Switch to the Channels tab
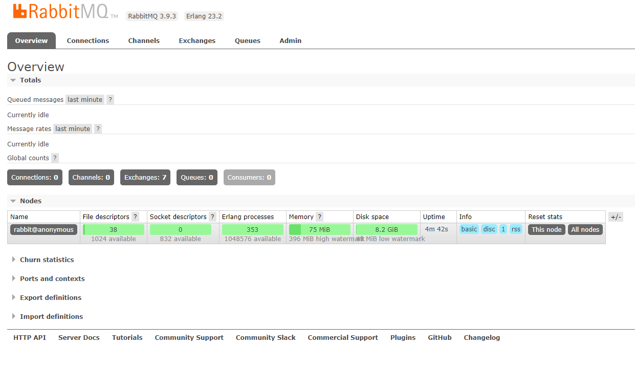The height and width of the screenshot is (367, 635). click(x=144, y=41)
